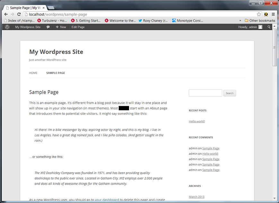
Task: Open Turbulenz - Ho... bookmark
Action: pyautogui.click(x=52, y=21)
